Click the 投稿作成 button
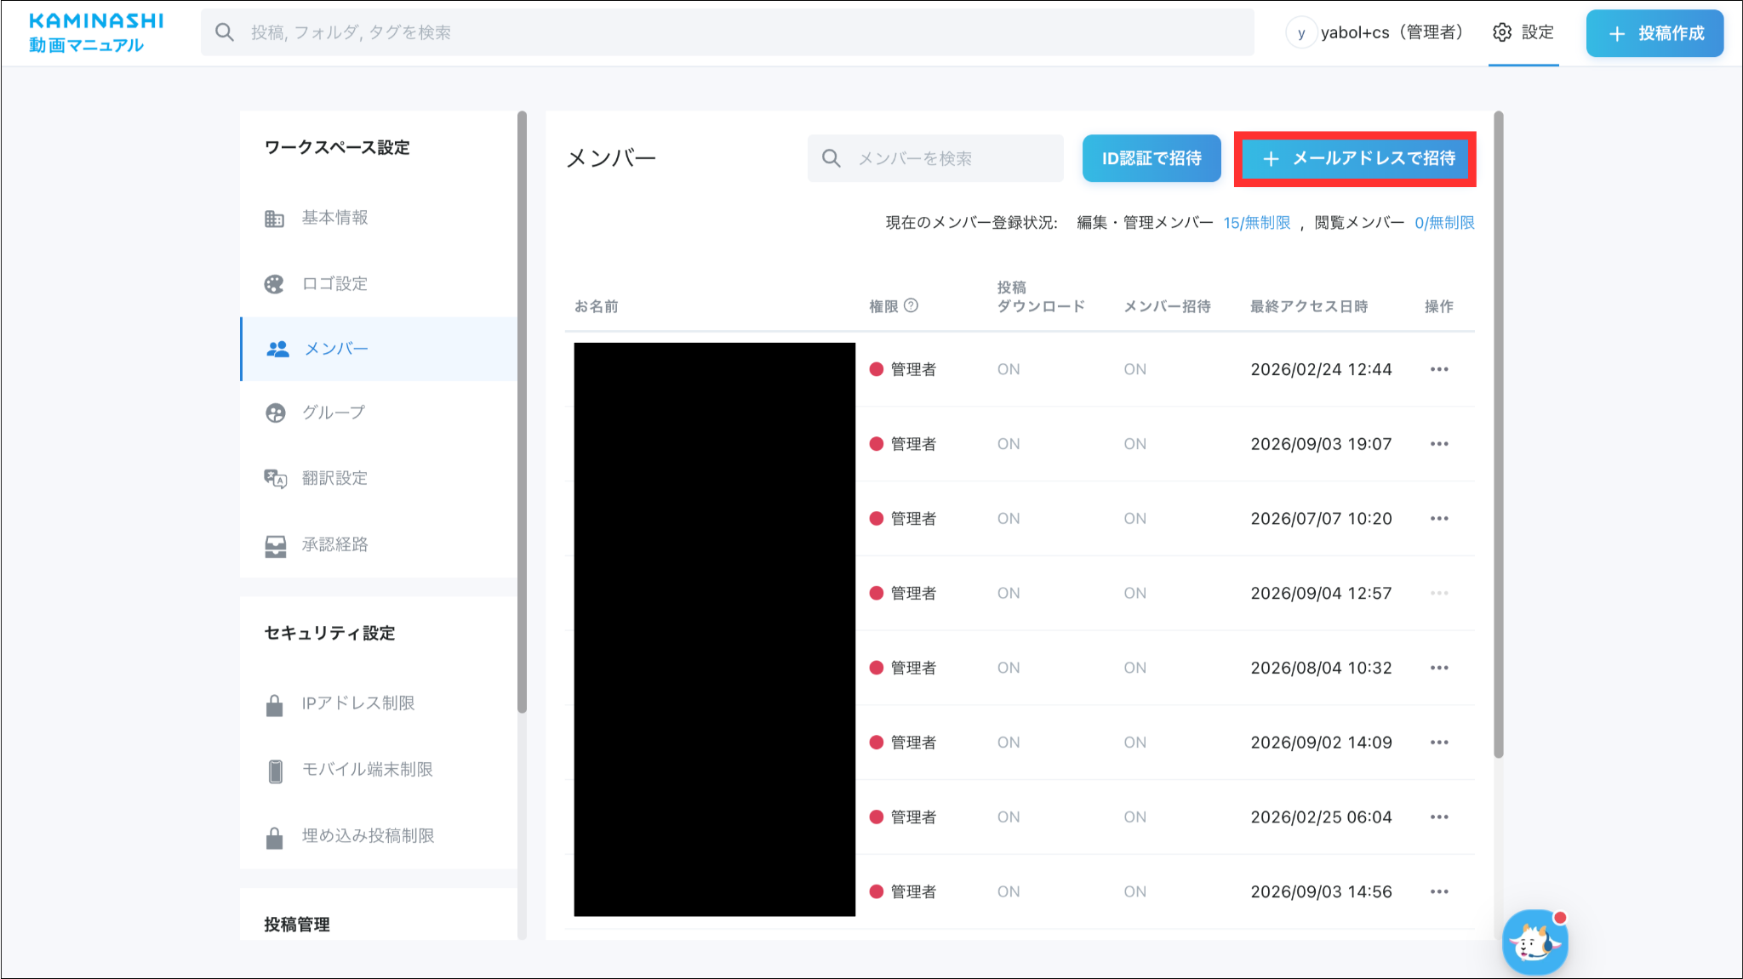 point(1654,33)
